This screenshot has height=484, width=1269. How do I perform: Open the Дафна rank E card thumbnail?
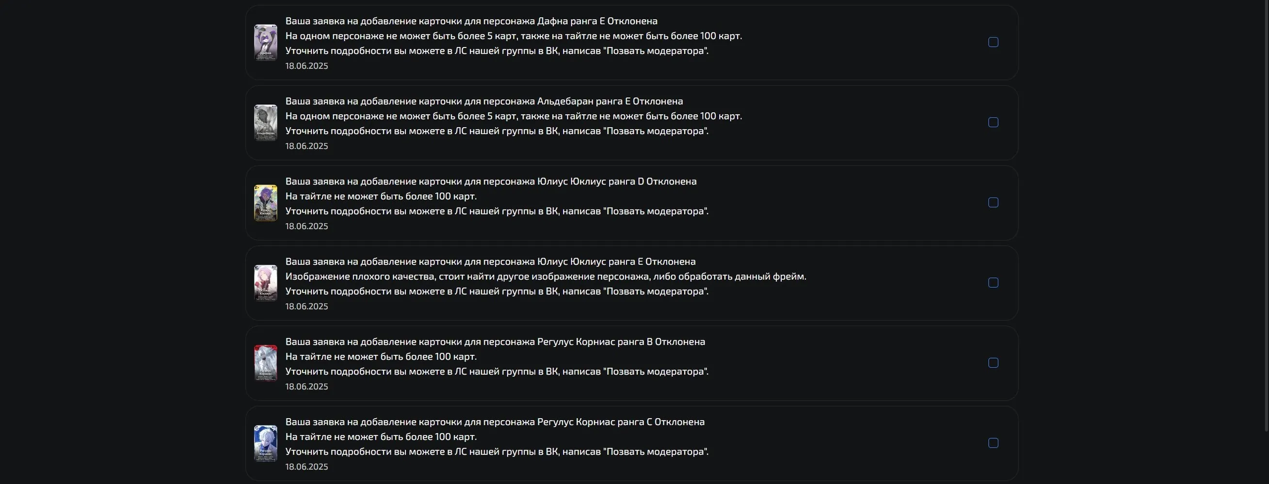click(266, 42)
